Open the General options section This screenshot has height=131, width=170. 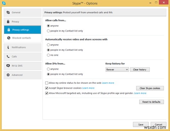point(22,12)
